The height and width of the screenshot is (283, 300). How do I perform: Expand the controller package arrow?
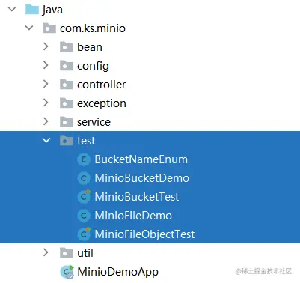(x=46, y=84)
